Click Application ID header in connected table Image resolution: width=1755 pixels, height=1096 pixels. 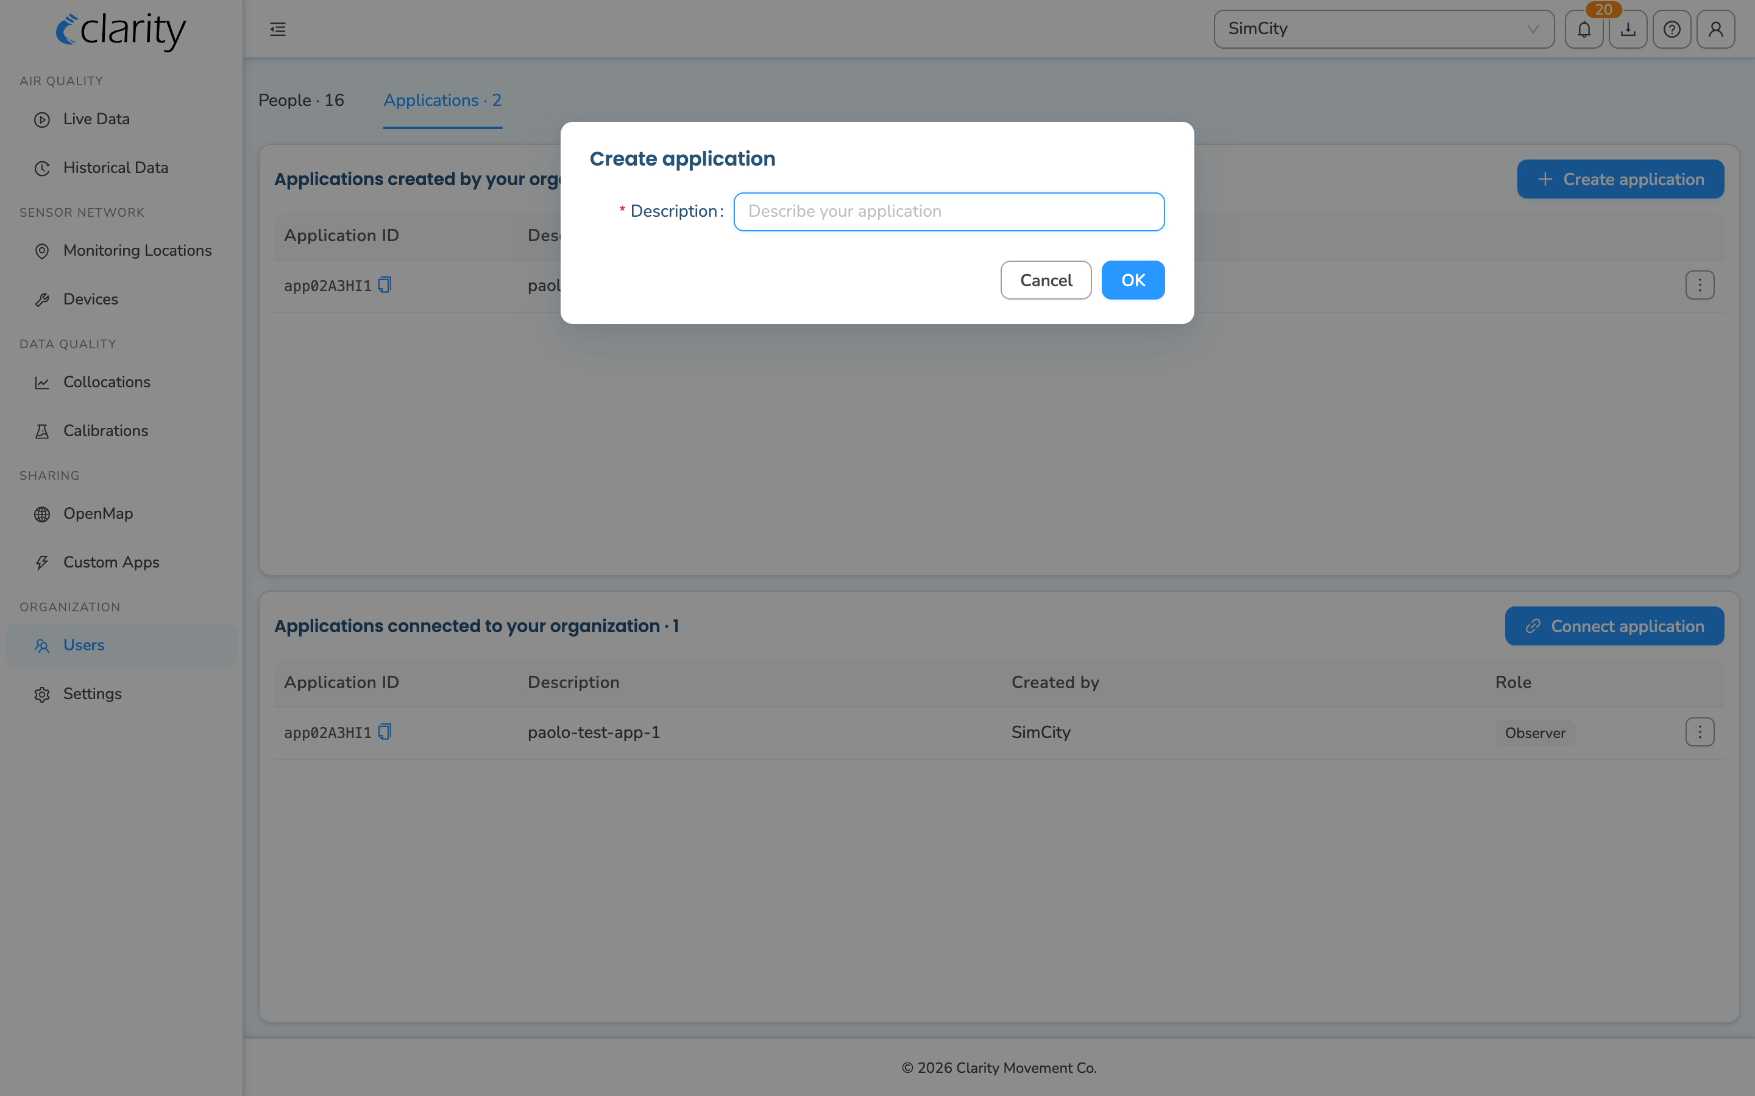342,682
